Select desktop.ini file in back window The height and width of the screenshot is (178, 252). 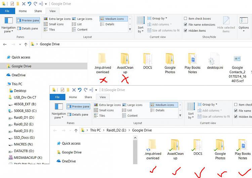tap(215, 61)
